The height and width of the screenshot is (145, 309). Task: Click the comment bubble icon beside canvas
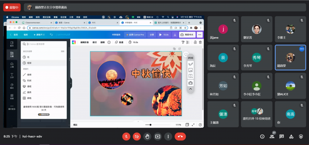[x=185, y=54]
